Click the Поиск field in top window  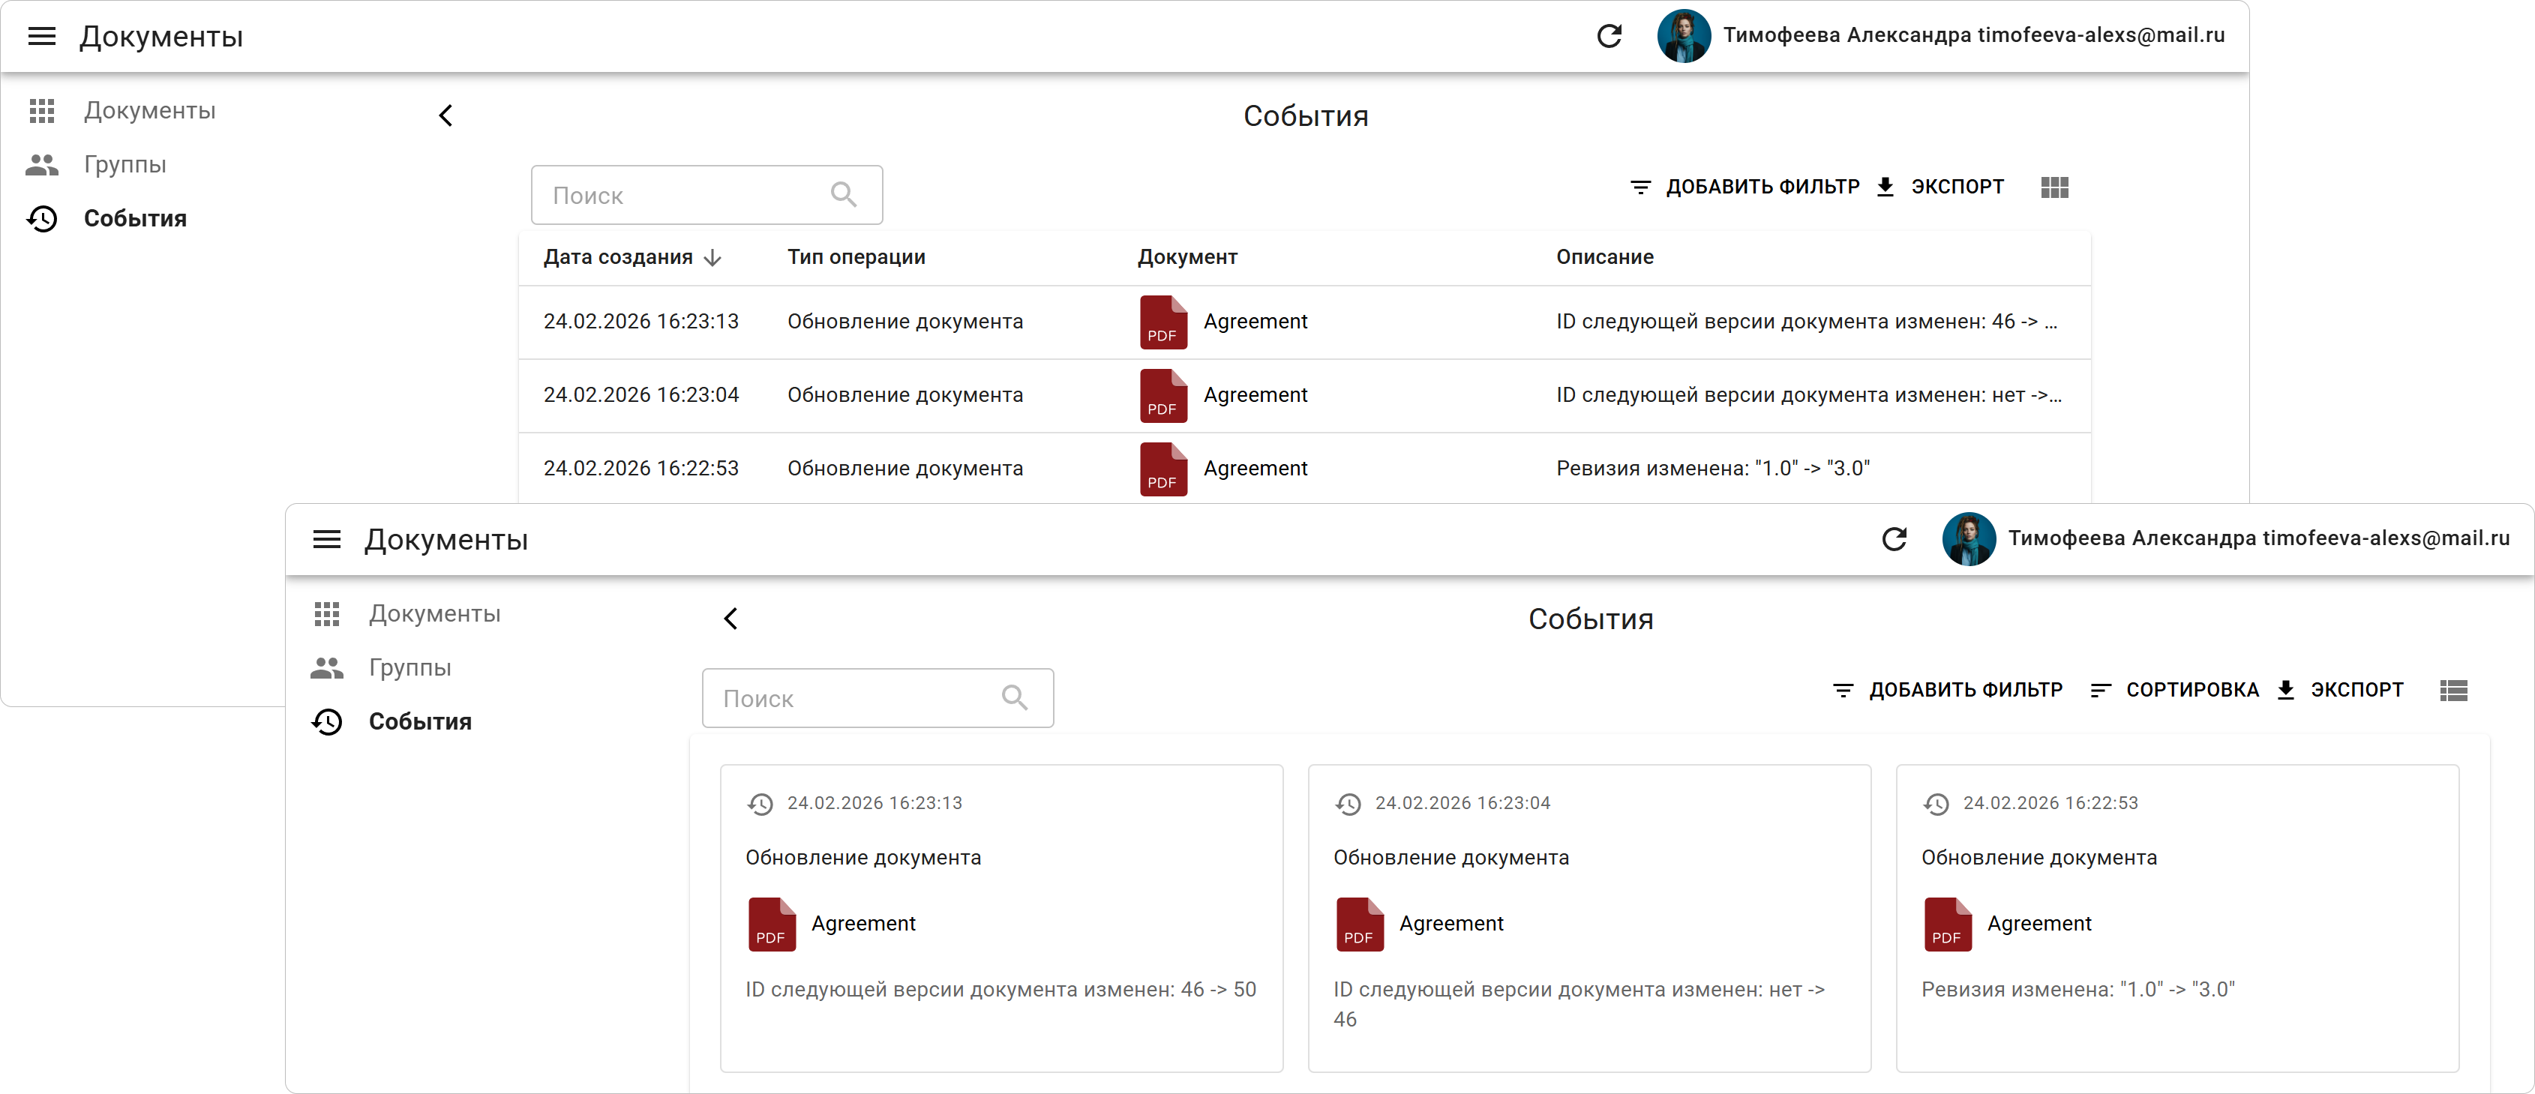coord(679,196)
